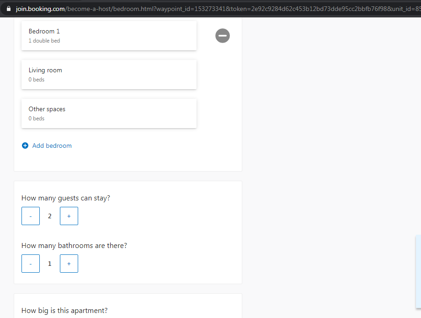Open the Bedroom 1 card
421x318 pixels.
pos(109,36)
